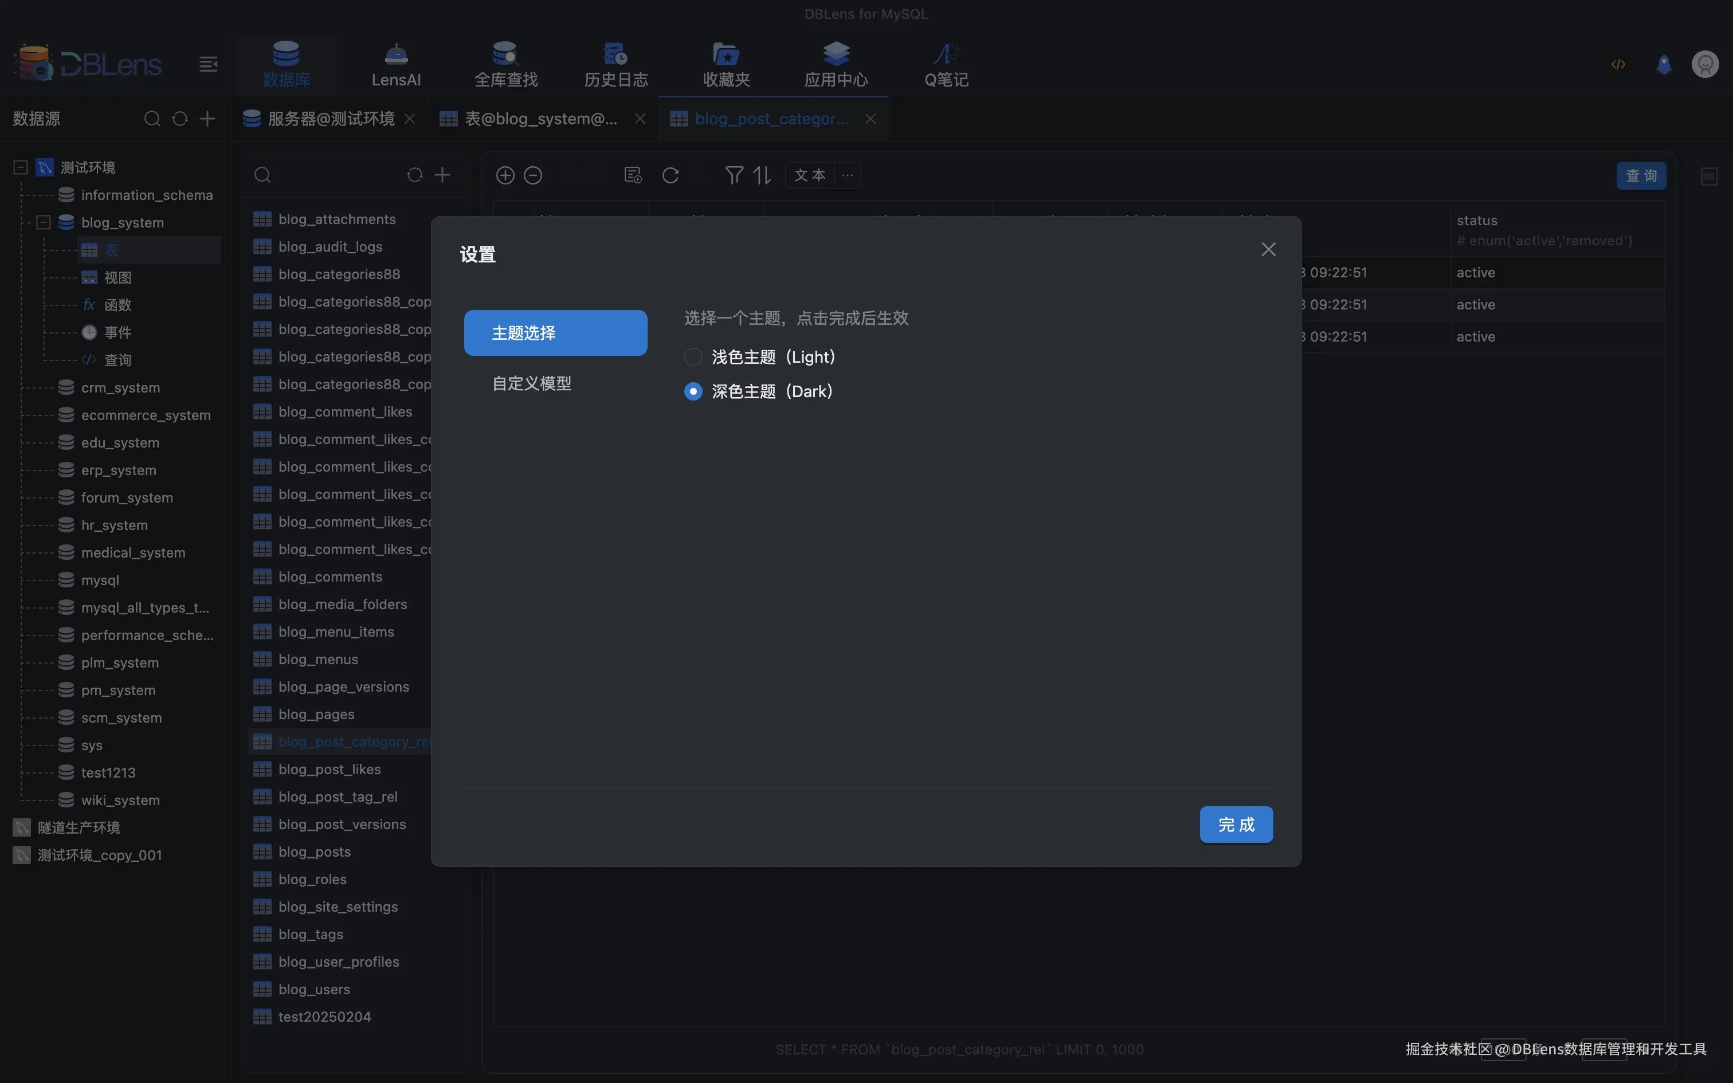Select the crm_system database in tree
The image size is (1733, 1083).
(120, 387)
